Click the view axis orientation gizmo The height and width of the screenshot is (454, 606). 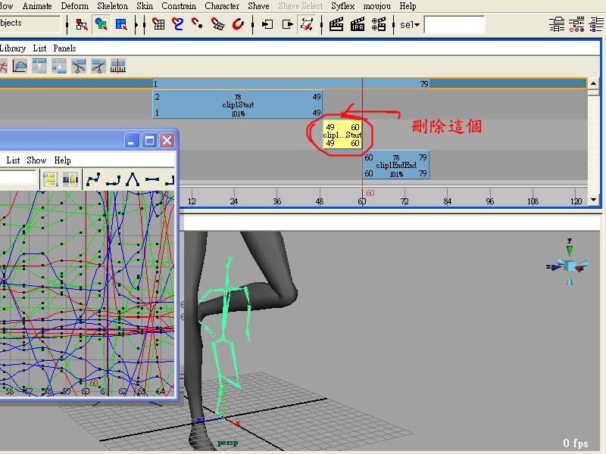[568, 263]
